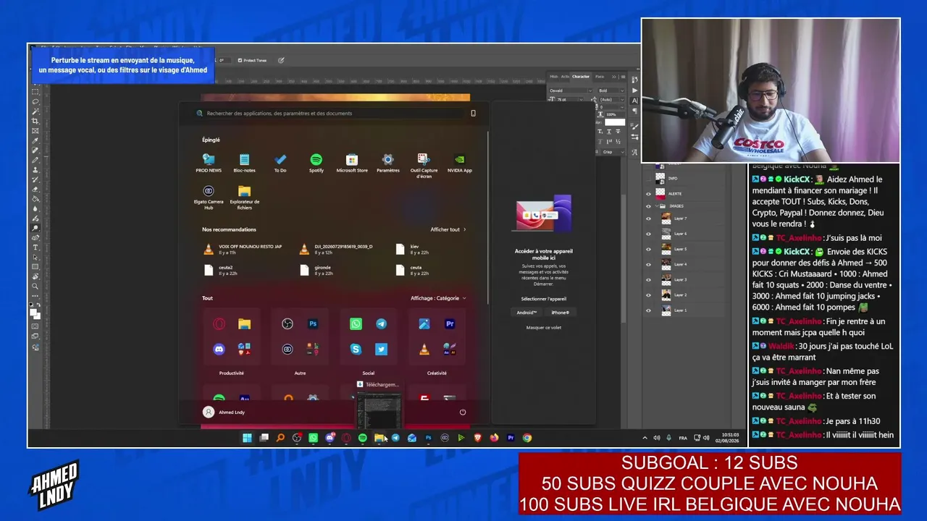Open the Affichage : Catégorie dropdown
The width and height of the screenshot is (927, 521).
438,298
